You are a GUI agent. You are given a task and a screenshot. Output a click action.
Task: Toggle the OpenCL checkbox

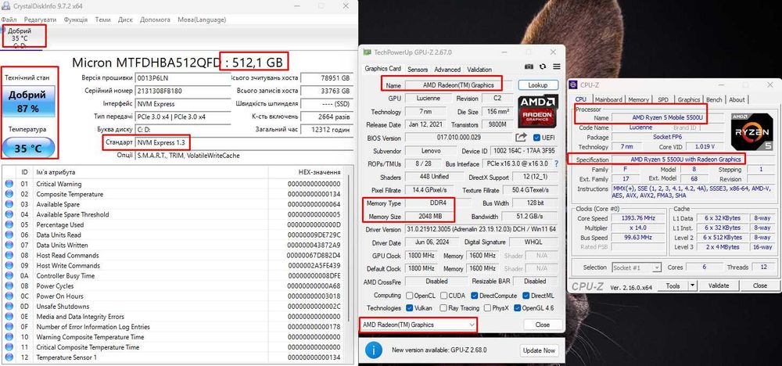coord(410,295)
